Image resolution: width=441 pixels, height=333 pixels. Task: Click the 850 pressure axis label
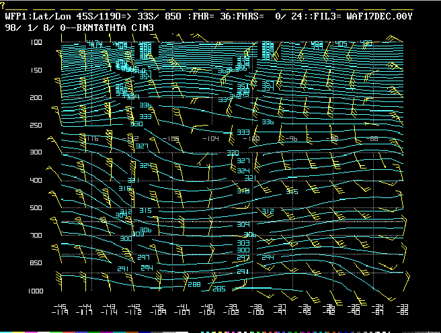click(36, 263)
